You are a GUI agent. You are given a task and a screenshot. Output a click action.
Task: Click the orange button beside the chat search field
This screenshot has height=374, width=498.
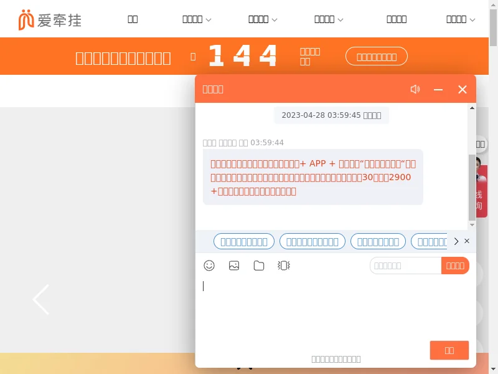click(x=455, y=266)
